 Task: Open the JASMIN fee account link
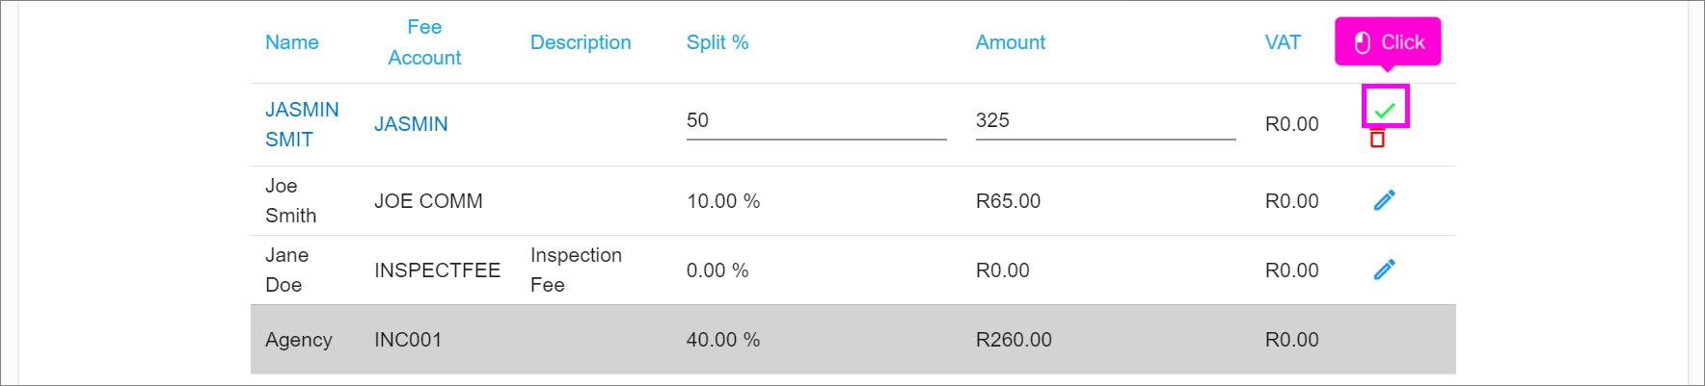411,124
